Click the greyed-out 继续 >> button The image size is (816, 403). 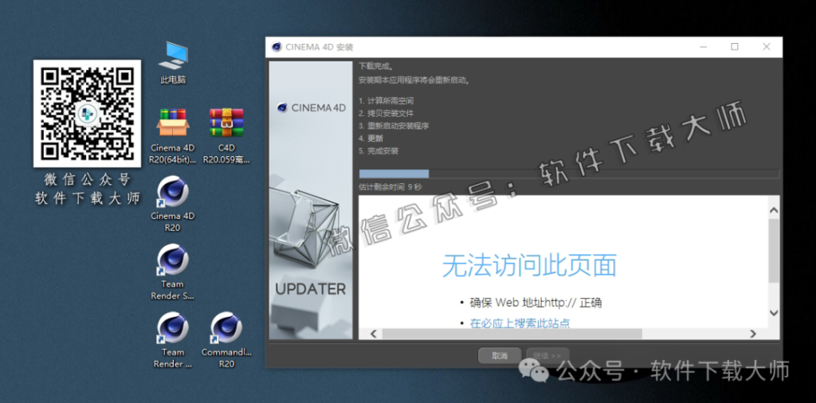(547, 356)
